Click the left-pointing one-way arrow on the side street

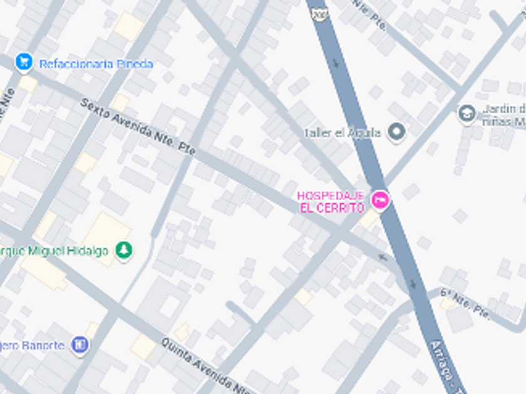tap(383, 257)
